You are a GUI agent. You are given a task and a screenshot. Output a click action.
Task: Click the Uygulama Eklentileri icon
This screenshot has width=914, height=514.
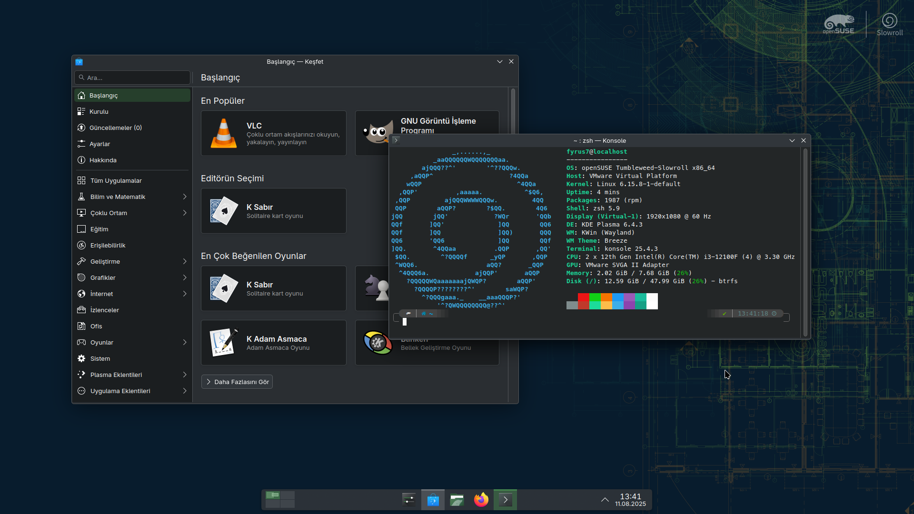pos(81,391)
